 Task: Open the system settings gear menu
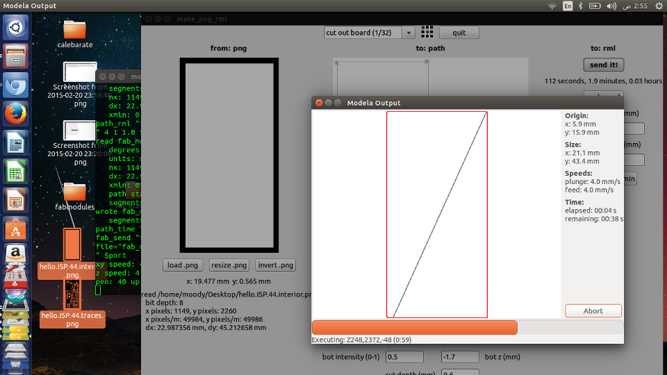(x=659, y=6)
